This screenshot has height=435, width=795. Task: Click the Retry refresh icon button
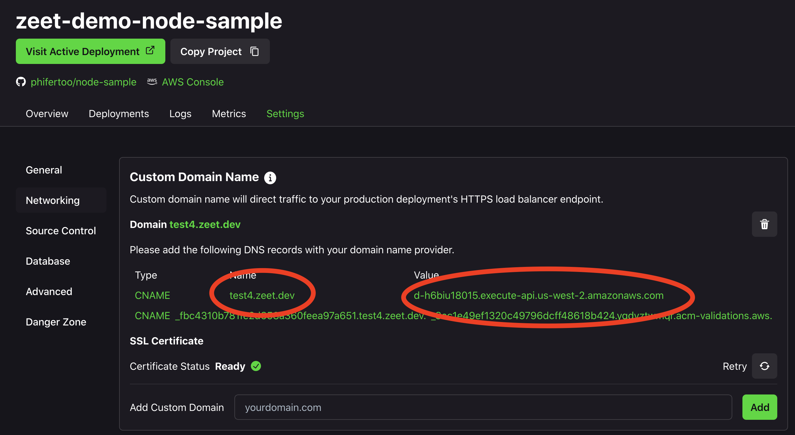coord(764,366)
